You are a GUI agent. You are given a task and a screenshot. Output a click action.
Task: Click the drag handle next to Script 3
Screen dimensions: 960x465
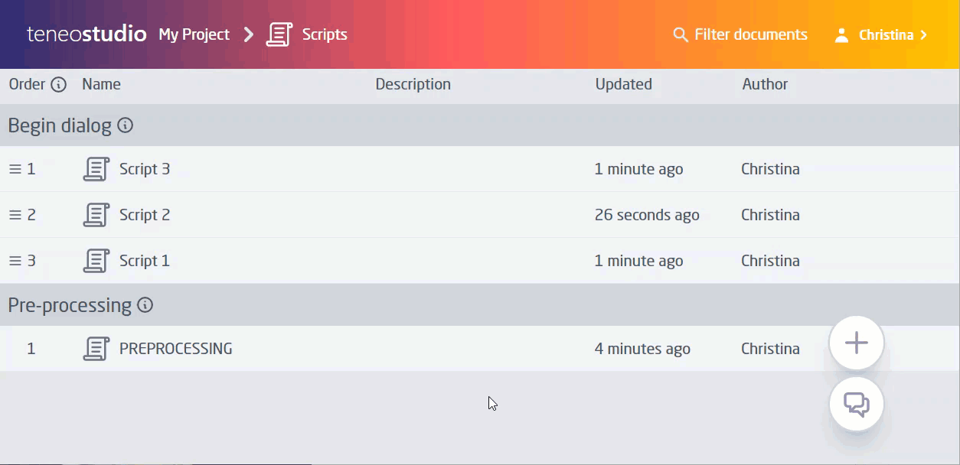tap(13, 168)
